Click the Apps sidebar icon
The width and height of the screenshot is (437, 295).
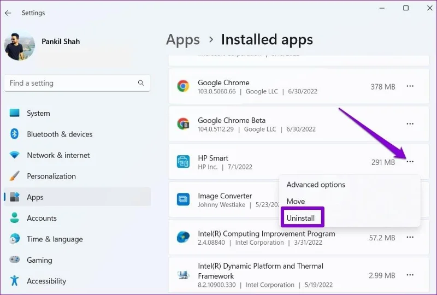click(x=15, y=197)
